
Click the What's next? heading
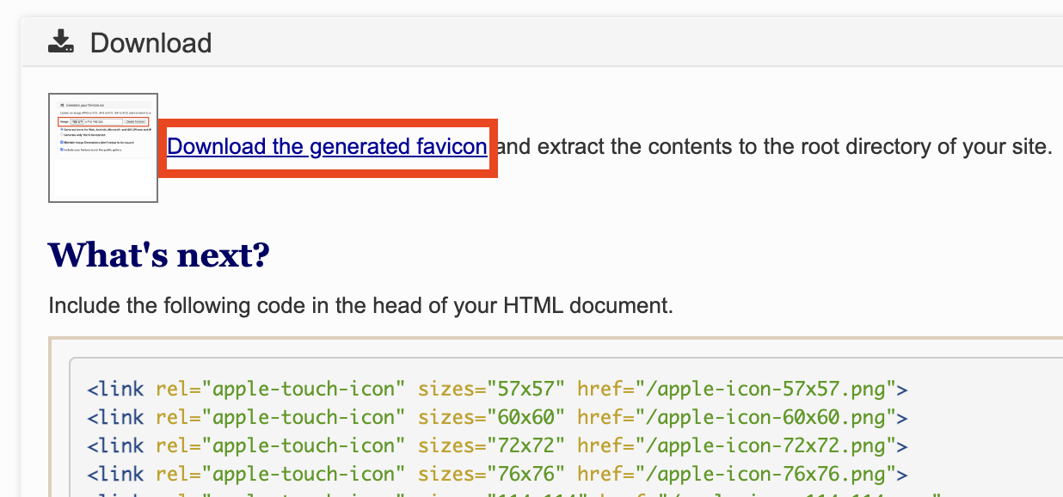[159, 255]
